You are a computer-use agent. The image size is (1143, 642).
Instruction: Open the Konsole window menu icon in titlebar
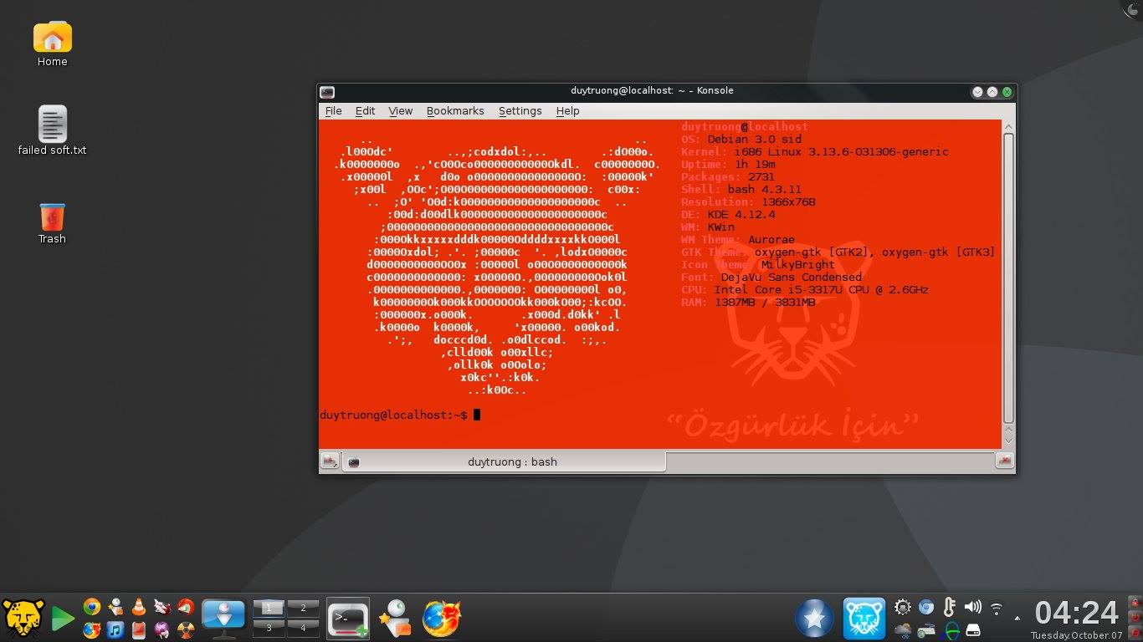pos(327,91)
